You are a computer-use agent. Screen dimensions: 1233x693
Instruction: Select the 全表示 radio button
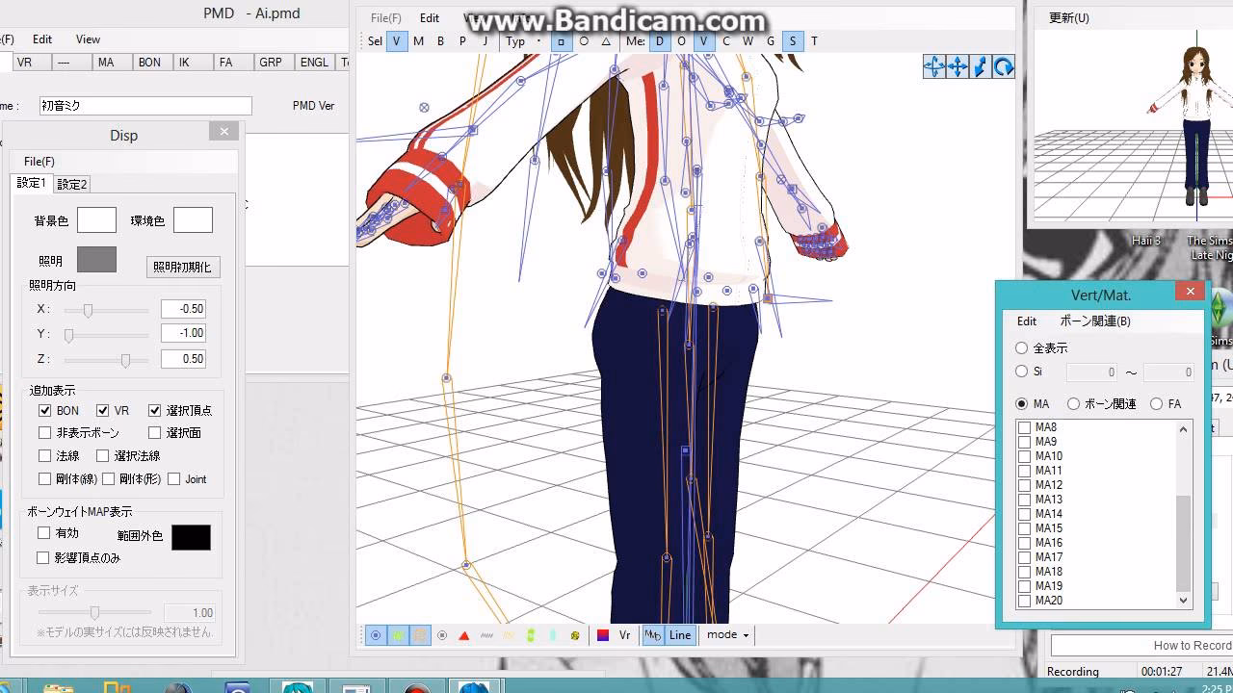[x=1022, y=348]
